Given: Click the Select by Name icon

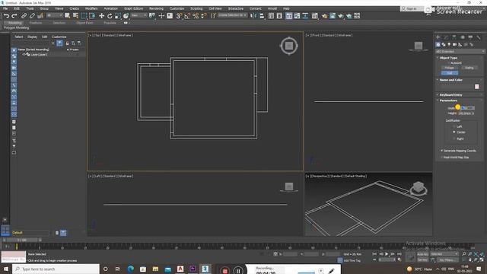Looking at the screenshot, I should [75, 15].
